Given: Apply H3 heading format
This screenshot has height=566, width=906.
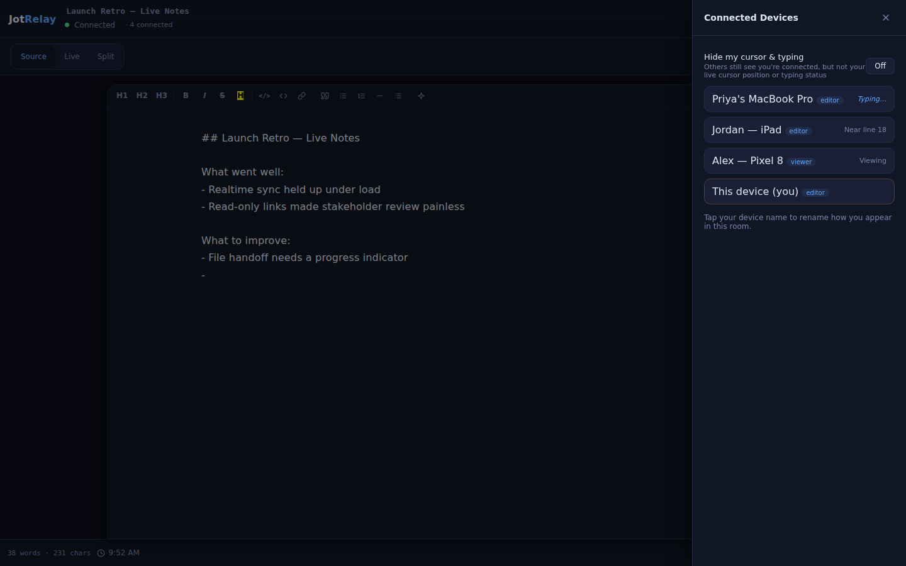Looking at the screenshot, I should click(162, 96).
